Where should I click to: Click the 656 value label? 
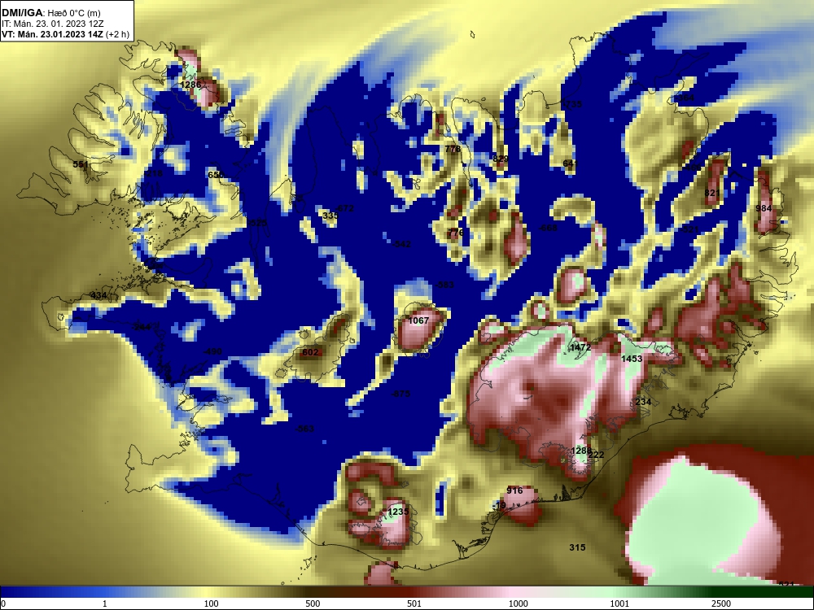pos(216,175)
